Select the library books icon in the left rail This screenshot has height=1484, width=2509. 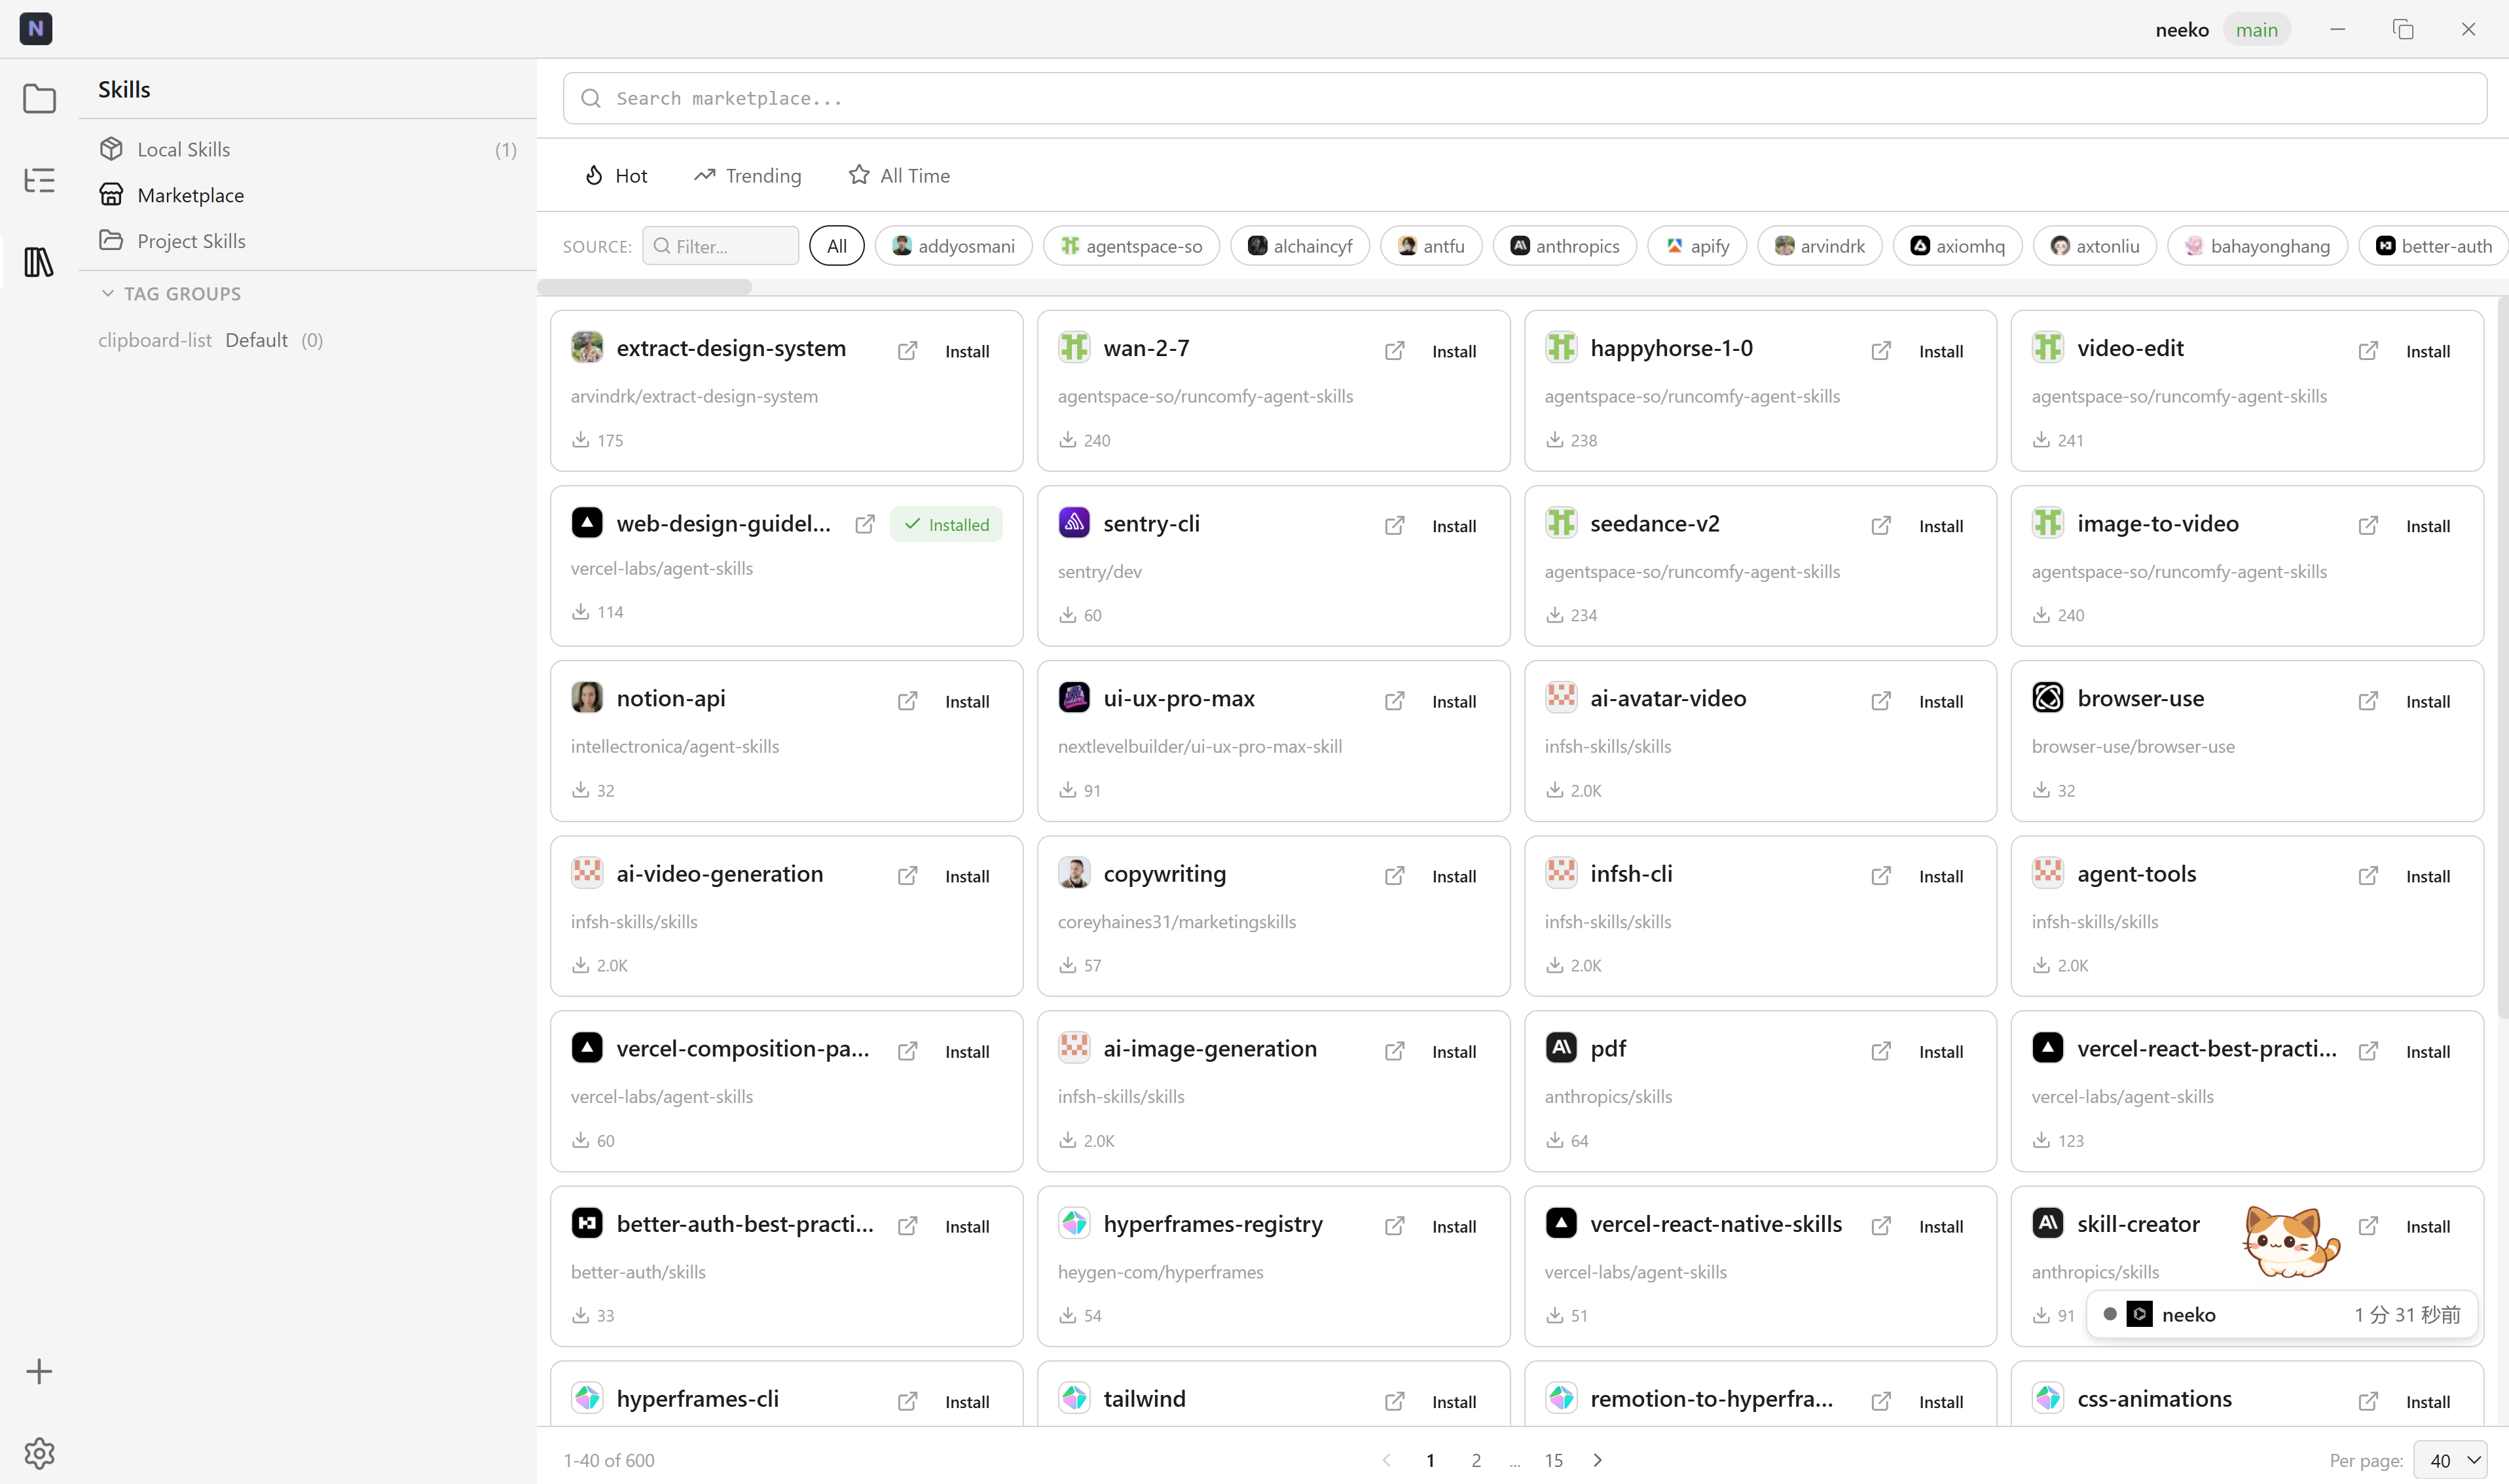(x=39, y=262)
